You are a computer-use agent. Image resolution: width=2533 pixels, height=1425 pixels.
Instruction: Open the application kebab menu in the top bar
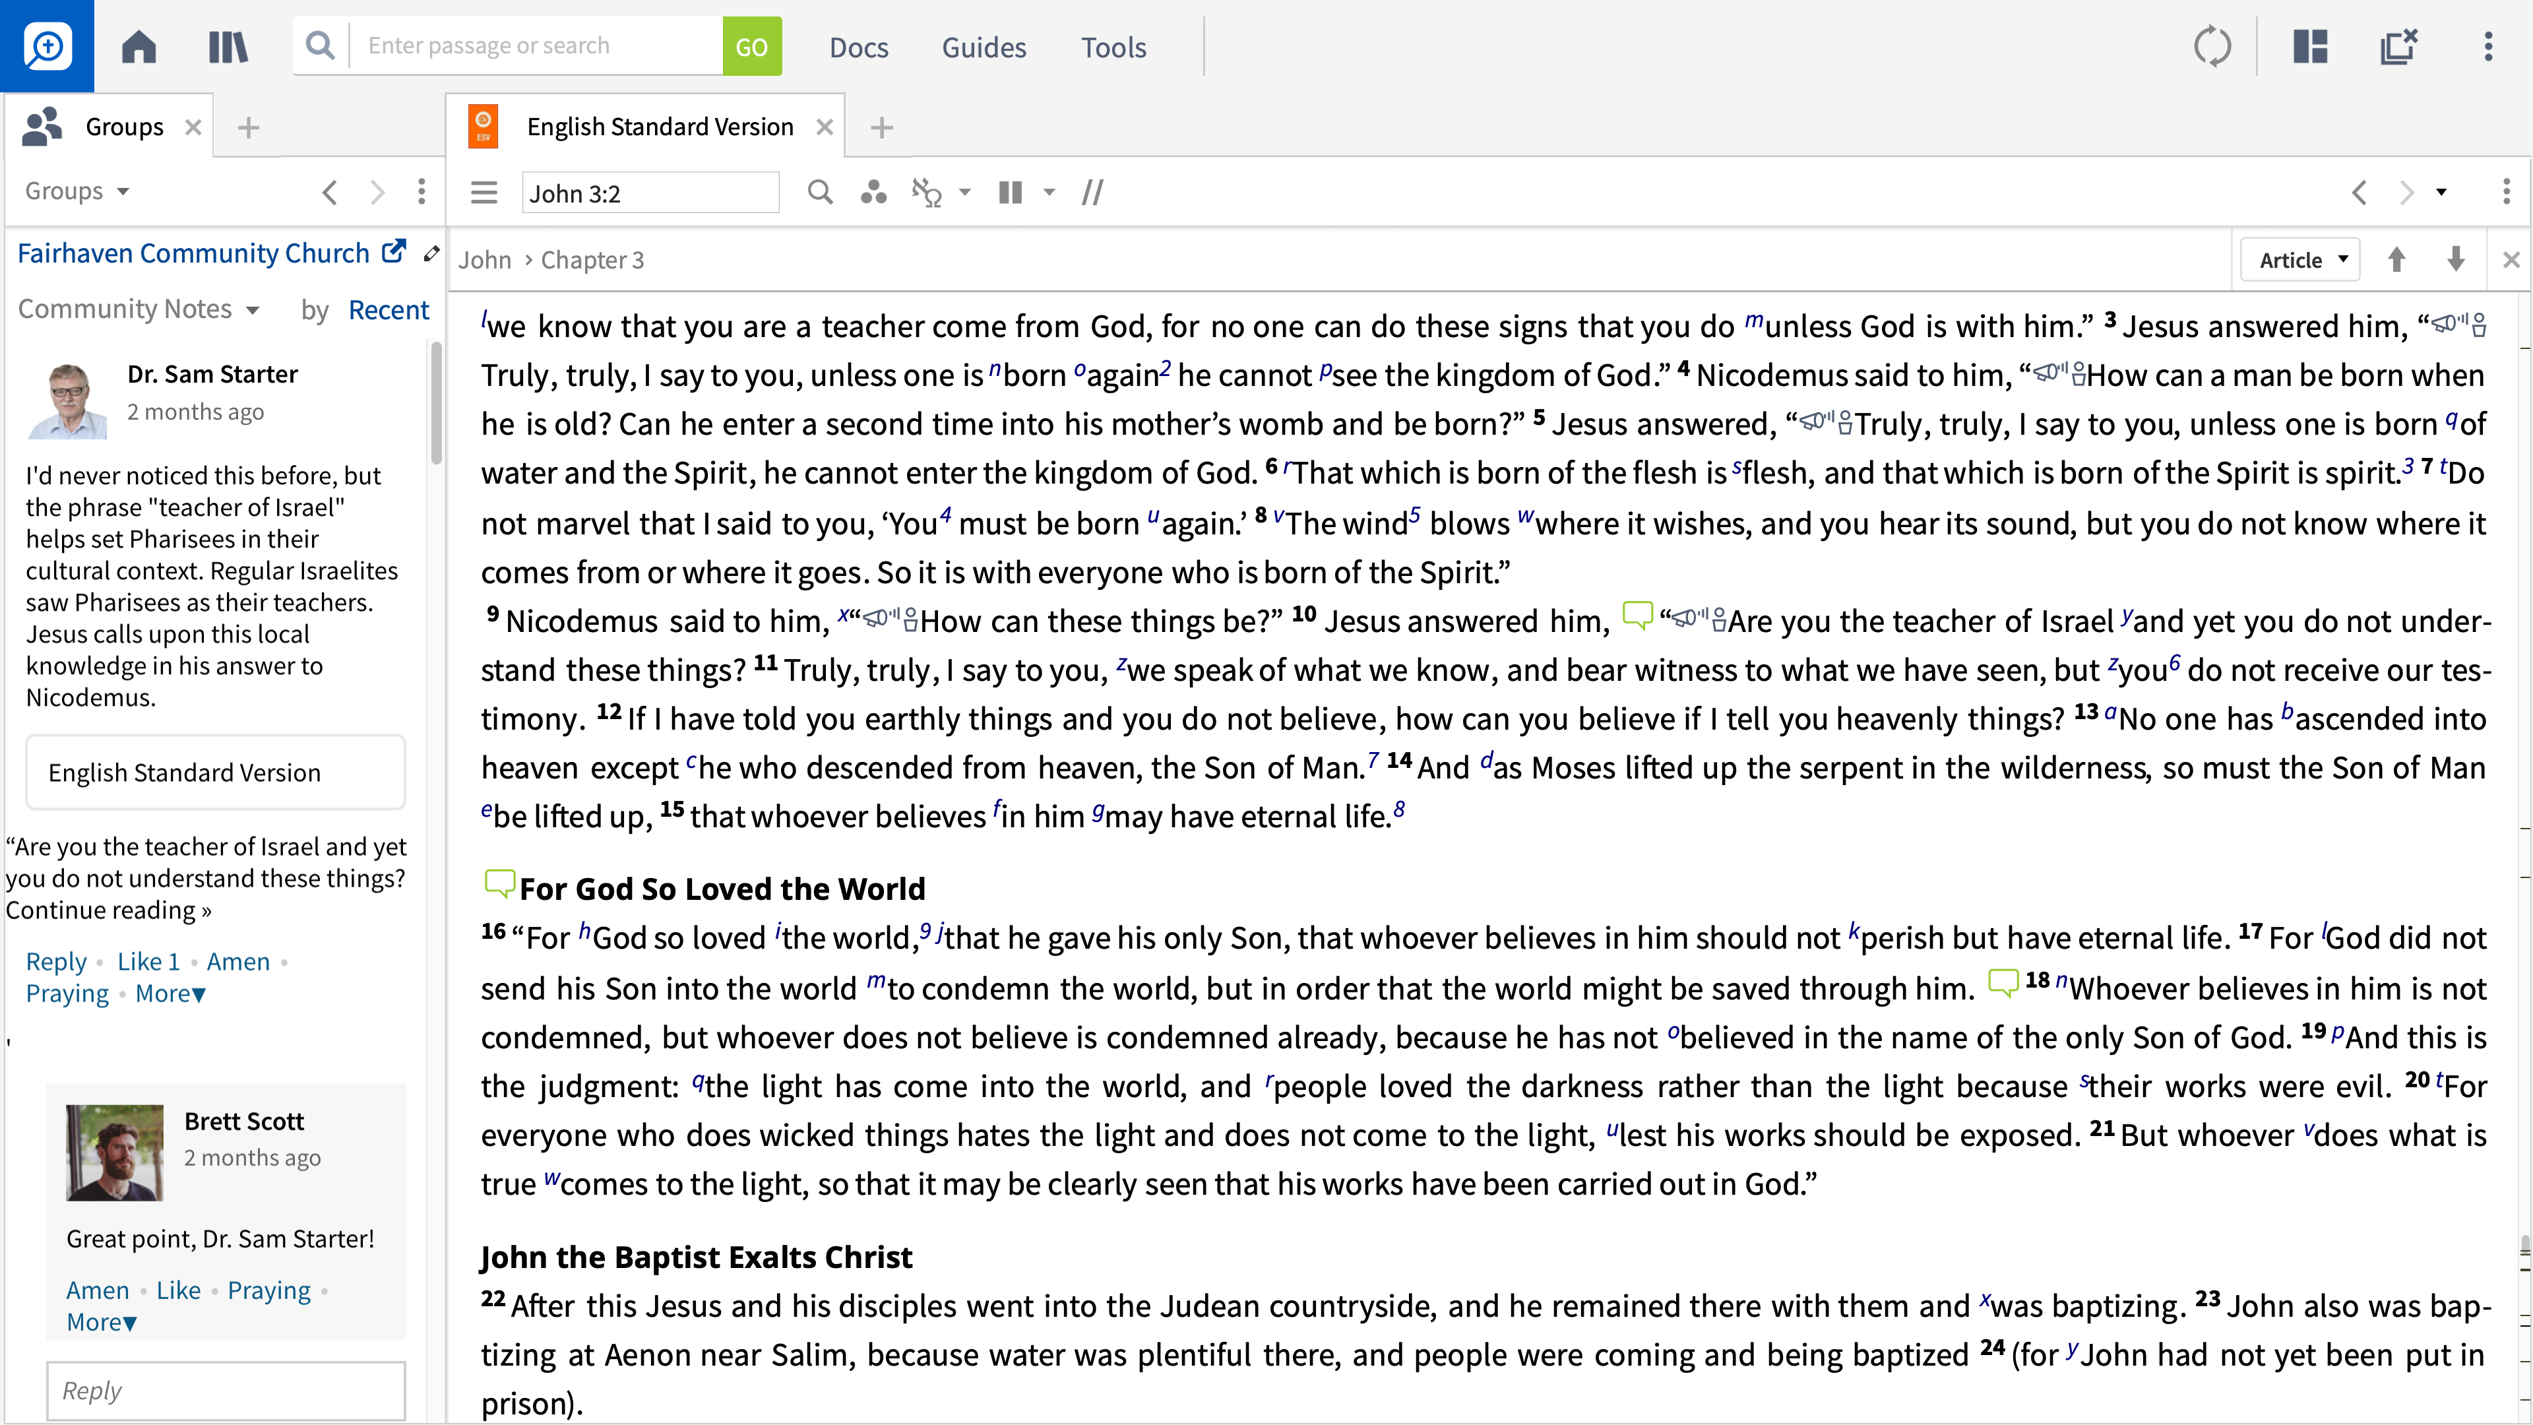2487,46
